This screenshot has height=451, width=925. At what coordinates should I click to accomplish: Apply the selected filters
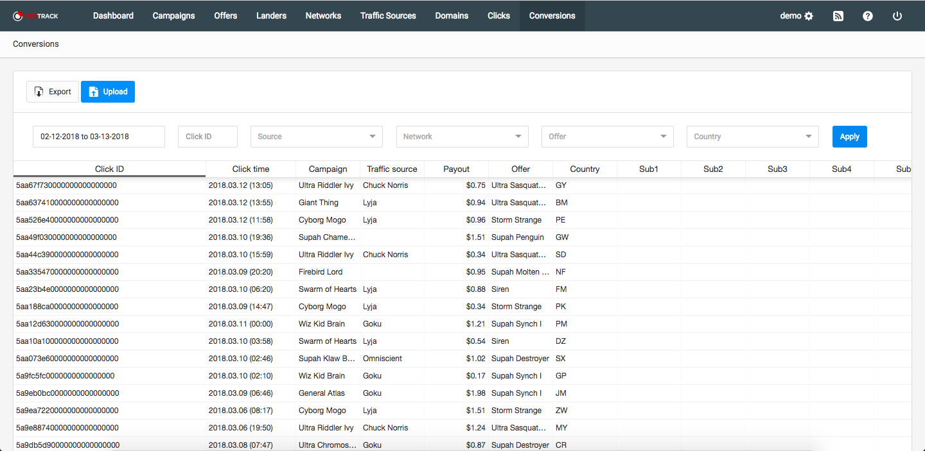849,137
